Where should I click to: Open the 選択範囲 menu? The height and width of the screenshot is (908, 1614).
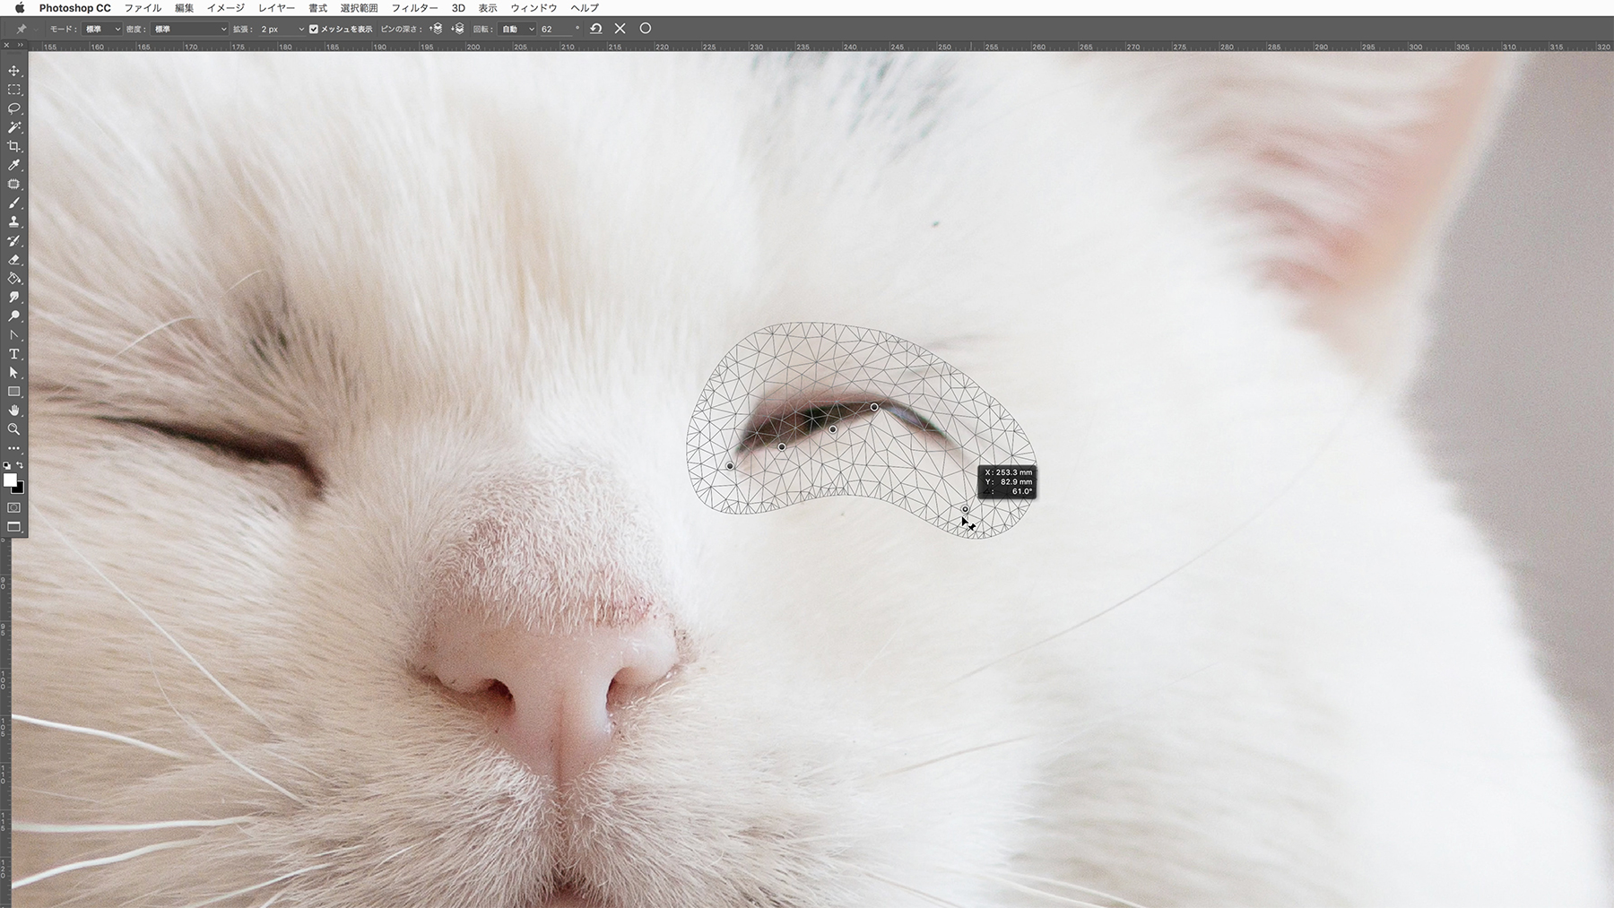pyautogui.click(x=359, y=8)
